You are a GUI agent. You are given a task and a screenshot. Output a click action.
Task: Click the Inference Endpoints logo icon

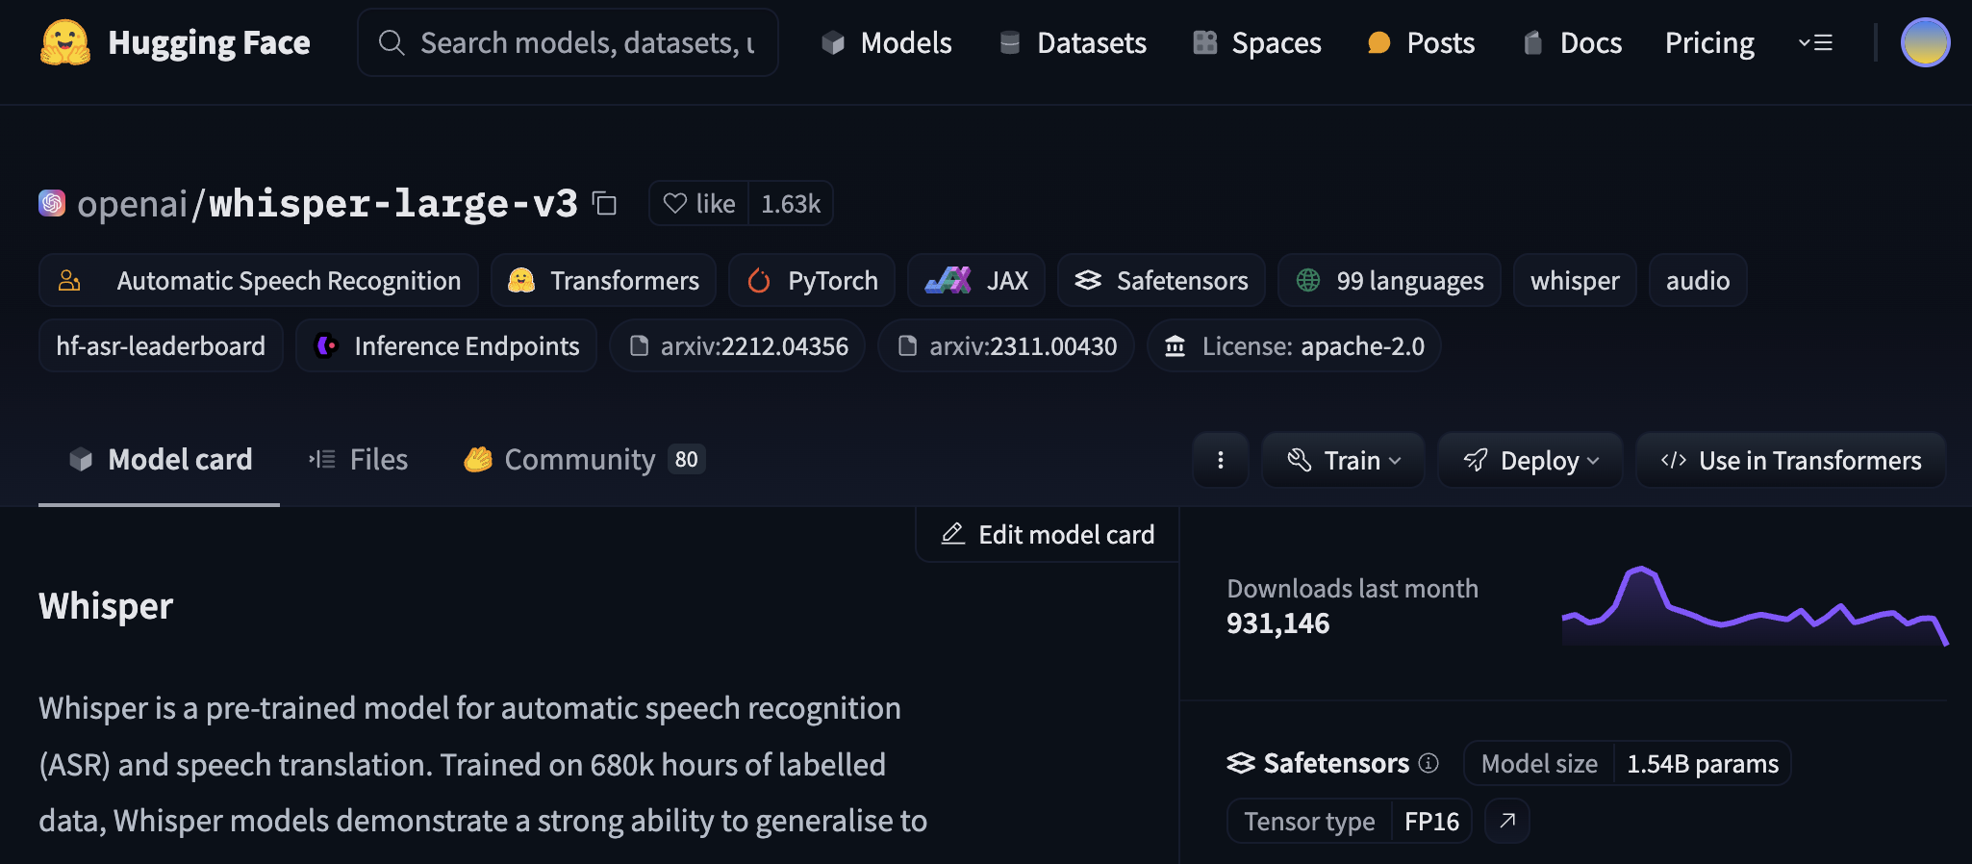(x=326, y=345)
